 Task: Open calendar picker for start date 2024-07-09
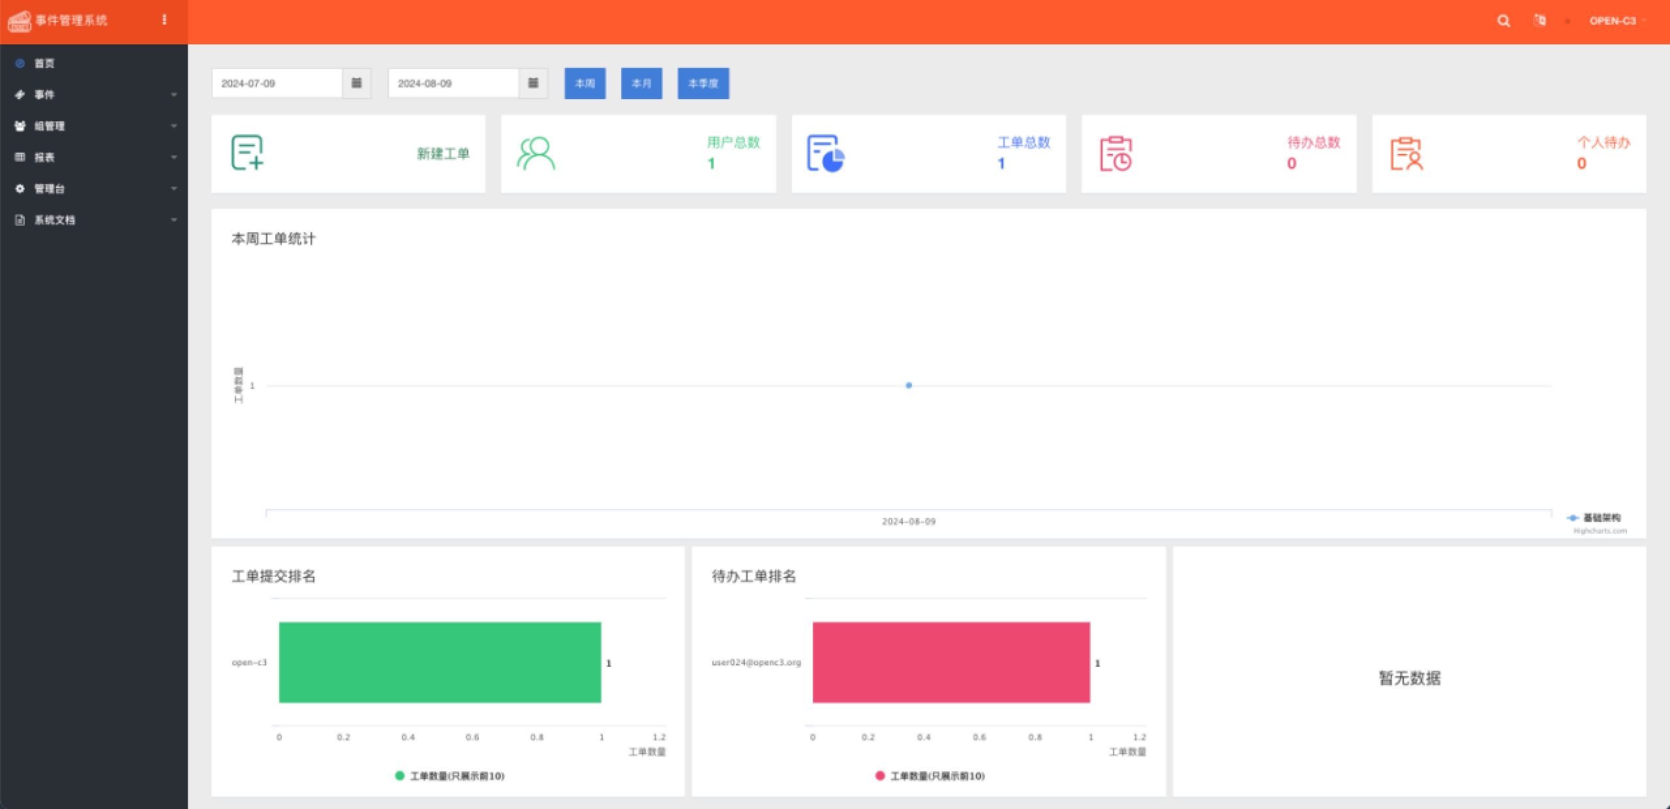tap(357, 84)
